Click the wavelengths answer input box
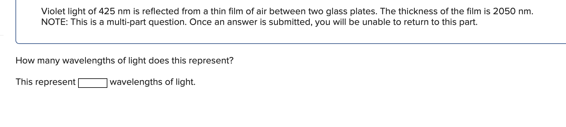Viewport: 566px width, 127px height. (93, 83)
